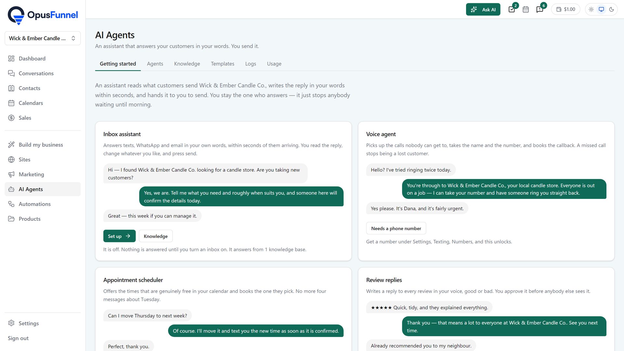The image size is (624, 351).
Task: Click the AI Agents robot icon
Action: 11,189
